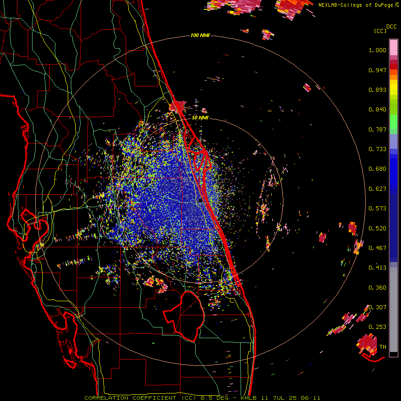Screen dimensions: 401x401
Task: Select the 0.680 scale value
Action: click(377, 169)
